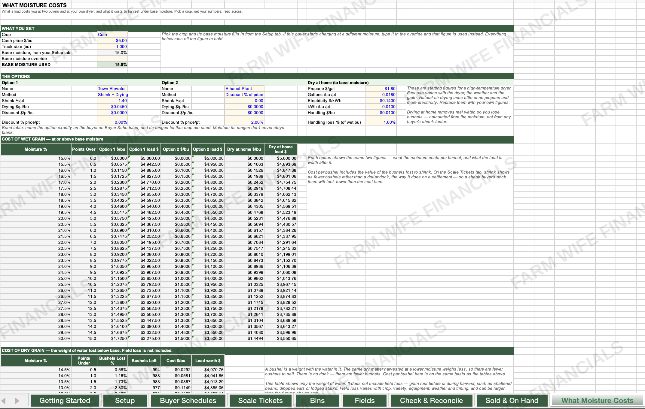Select the What Moisture Costs tab
Image resolution: width=645 pixels, height=409 pixels.
(597, 401)
